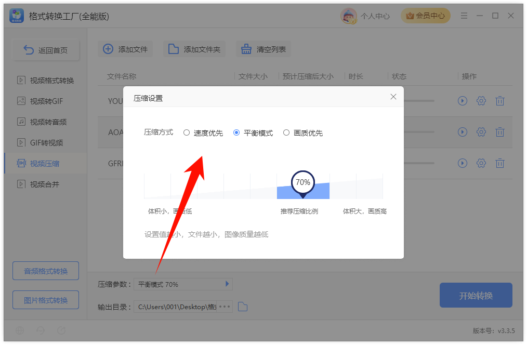Open settings gear for AOA row
The height and width of the screenshot is (345, 527).
pyautogui.click(x=481, y=132)
